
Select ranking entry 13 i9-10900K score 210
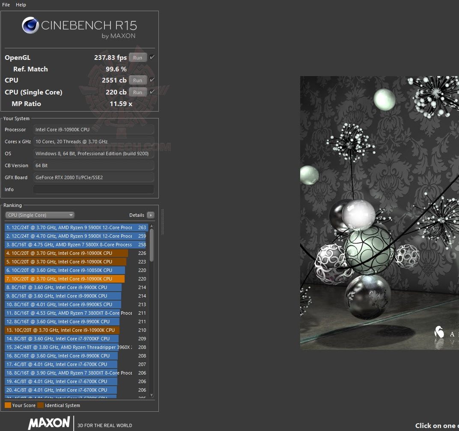[76, 330]
